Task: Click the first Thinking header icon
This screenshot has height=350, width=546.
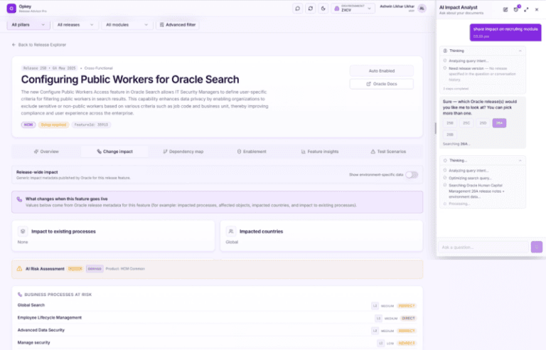Action: [x=445, y=51]
